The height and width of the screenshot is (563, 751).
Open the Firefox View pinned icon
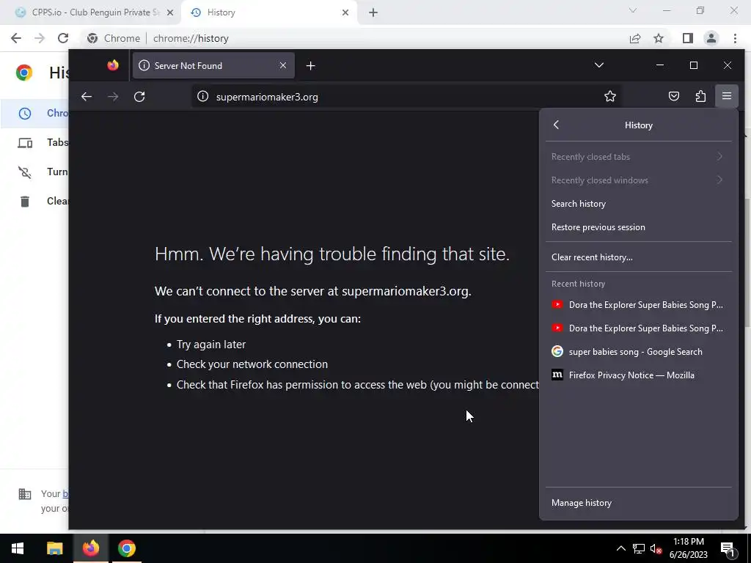point(113,65)
